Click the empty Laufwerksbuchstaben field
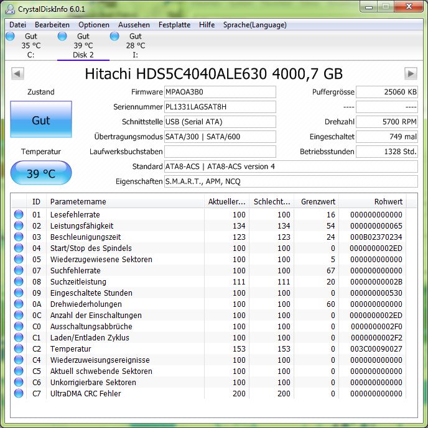Image resolution: width=428 pixels, height=428 pixels. 220,152
